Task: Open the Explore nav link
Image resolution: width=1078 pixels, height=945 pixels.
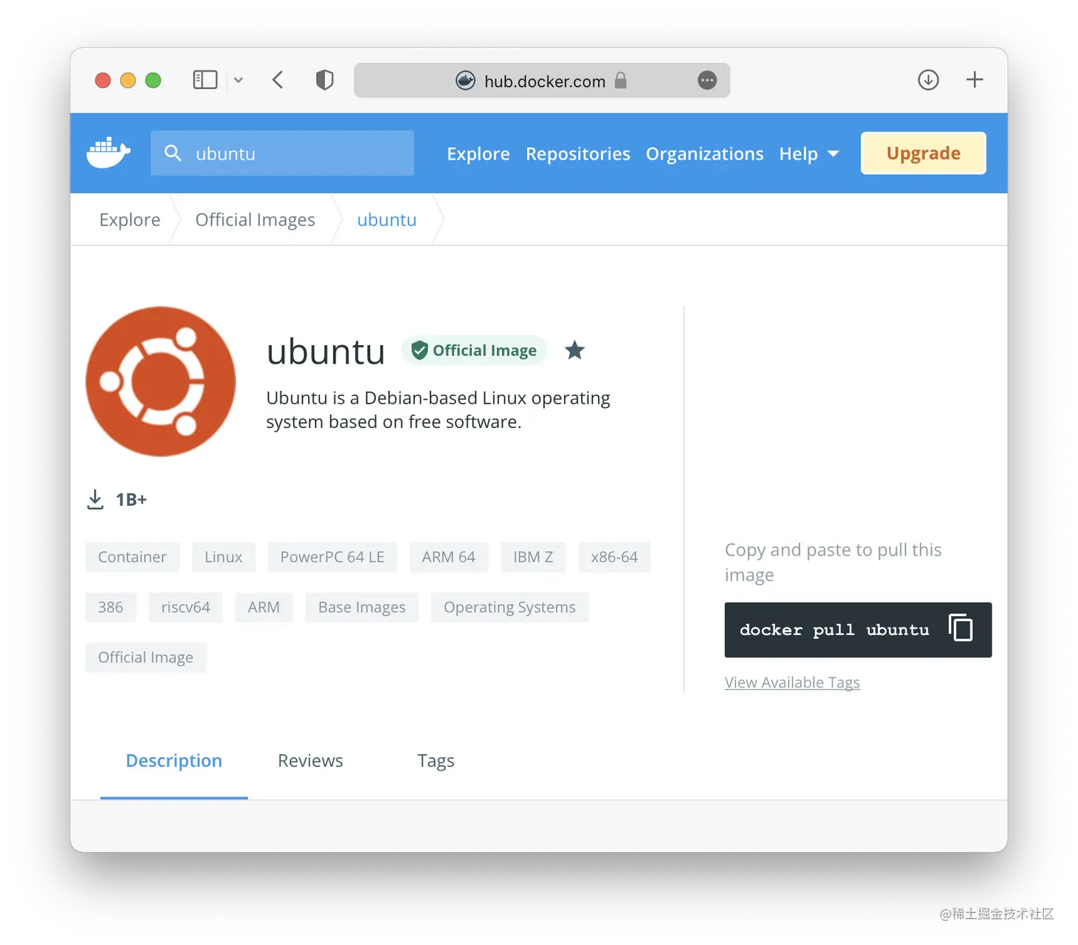Action: point(478,153)
